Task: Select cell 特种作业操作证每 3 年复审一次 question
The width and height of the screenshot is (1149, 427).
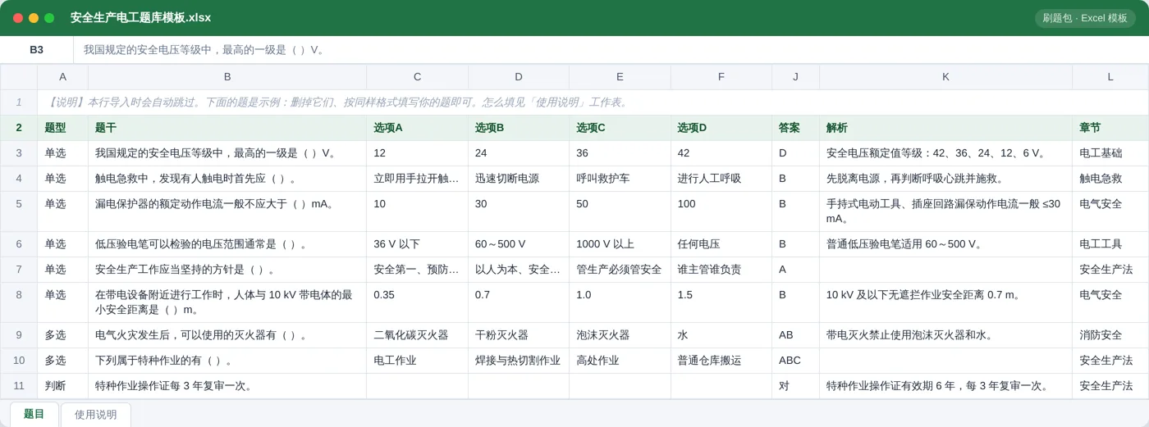Action: [227, 386]
